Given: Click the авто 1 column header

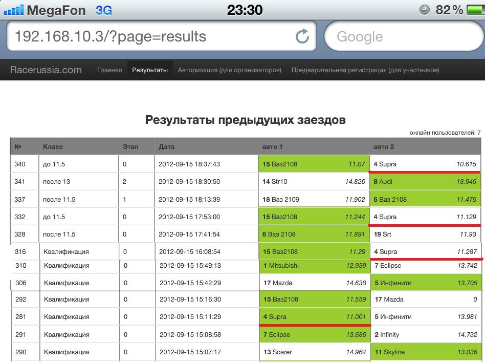Looking at the screenshot, I should [x=273, y=147].
